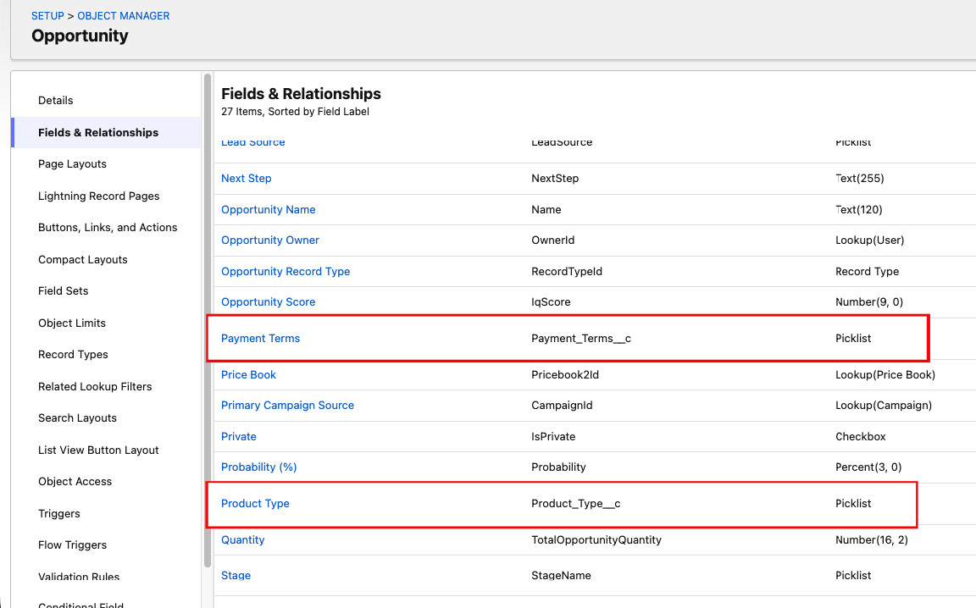Select Details in the sidebar

coord(56,100)
